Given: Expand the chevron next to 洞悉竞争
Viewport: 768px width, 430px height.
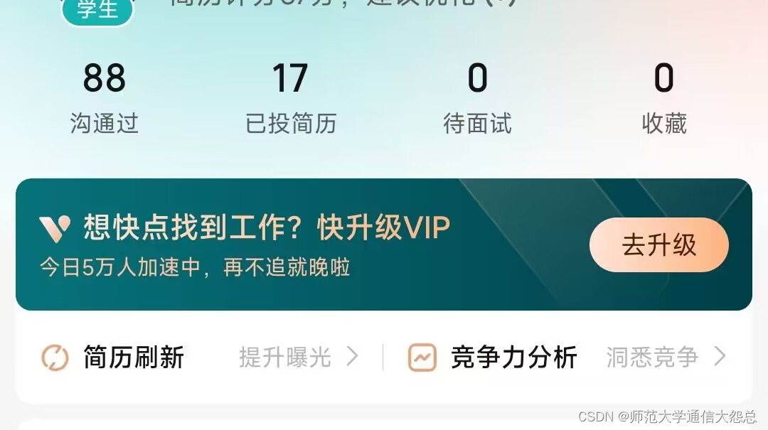Looking at the screenshot, I should pos(720,357).
